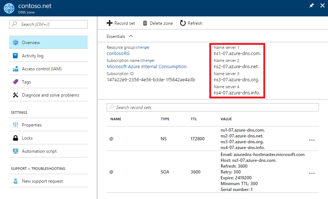Pin the contoso.net blade

point(312,5)
